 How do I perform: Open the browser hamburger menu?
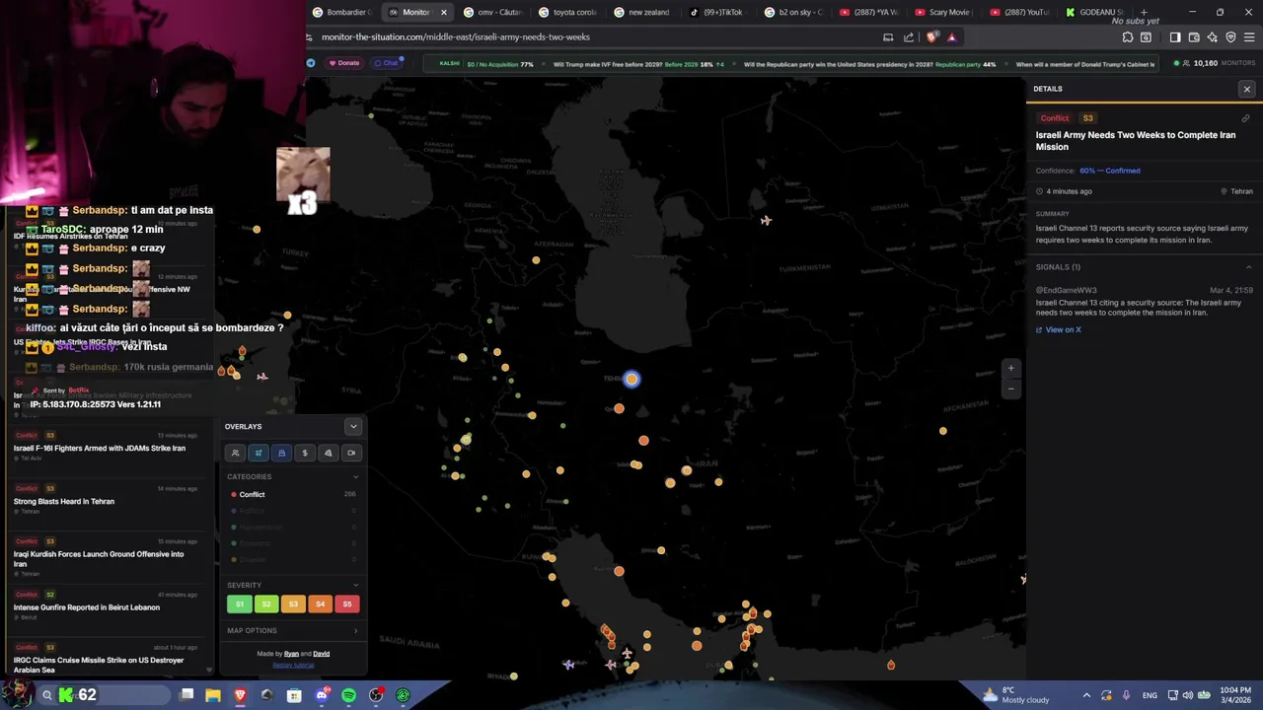point(1249,37)
